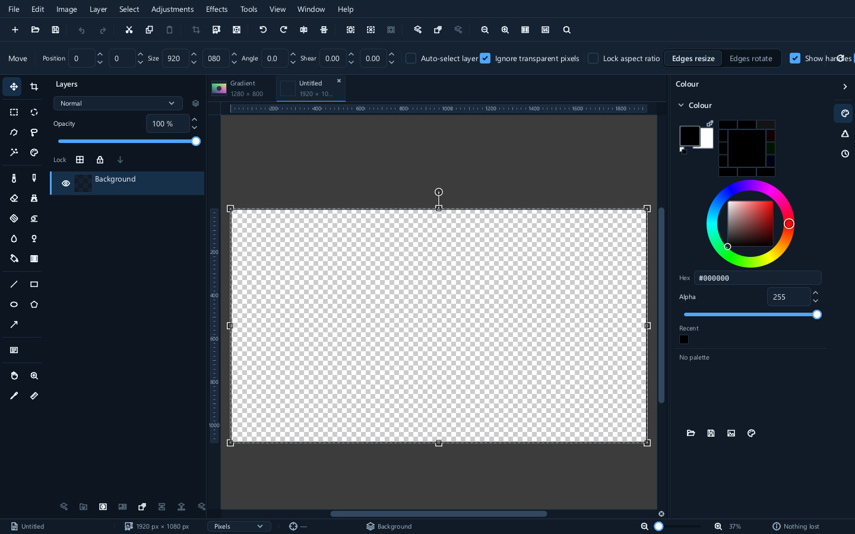Collapse the Colour panel with right chevron

click(845, 87)
